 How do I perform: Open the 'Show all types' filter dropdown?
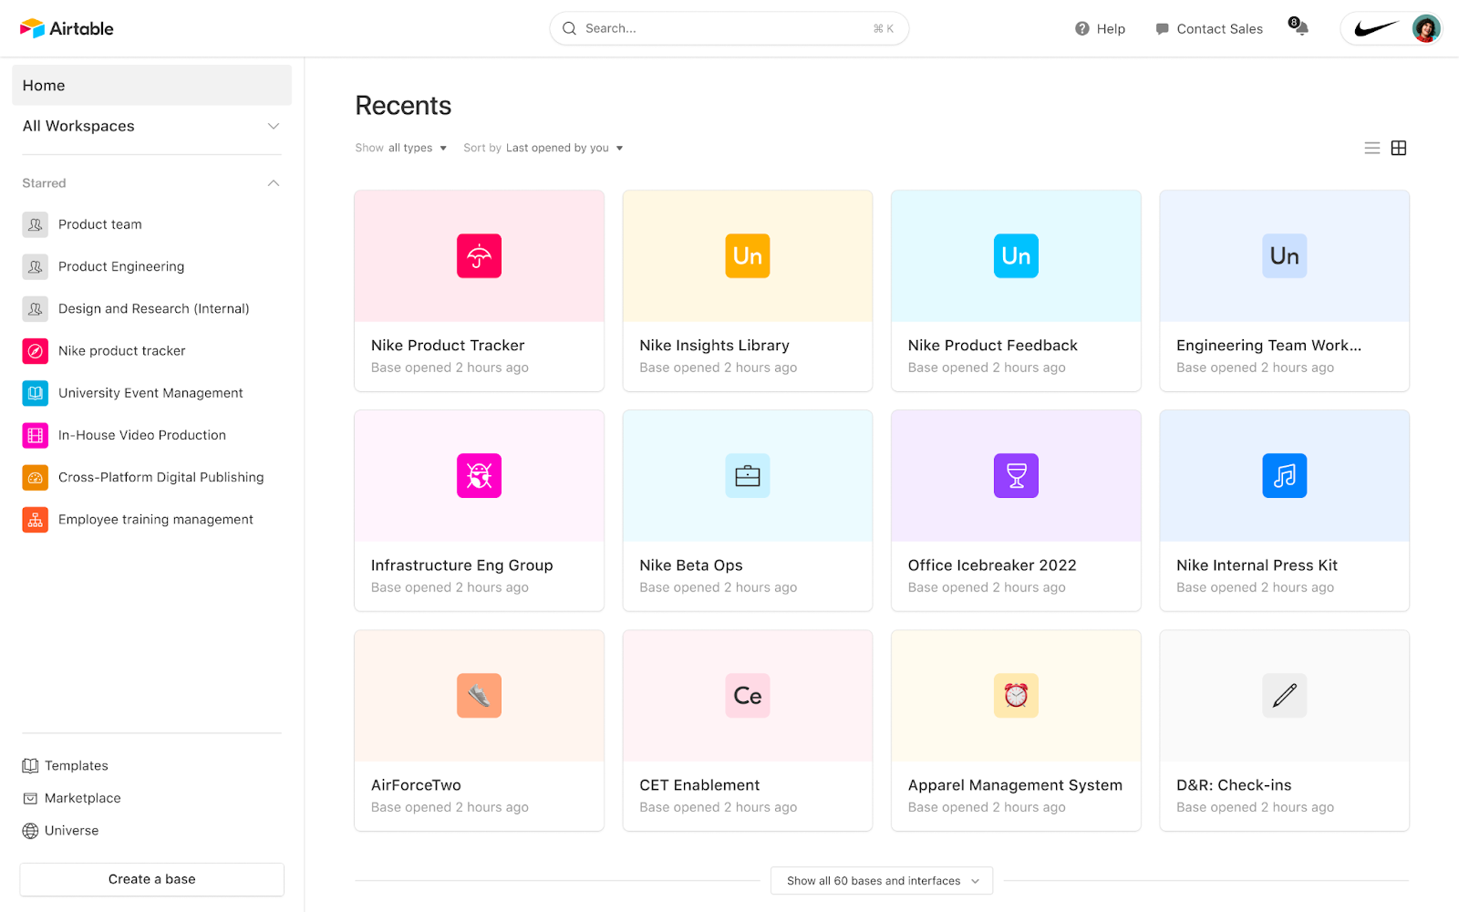(401, 148)
